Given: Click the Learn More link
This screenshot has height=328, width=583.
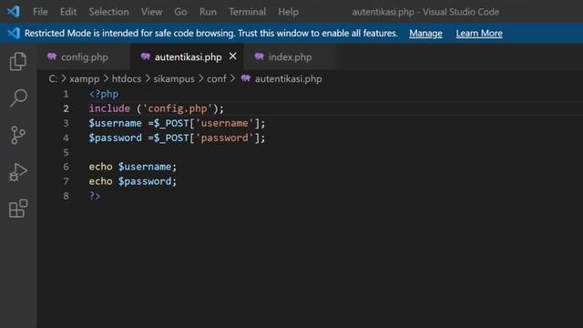Looking at the screenshot, I should pyautogui.click(x=479, y=34).
